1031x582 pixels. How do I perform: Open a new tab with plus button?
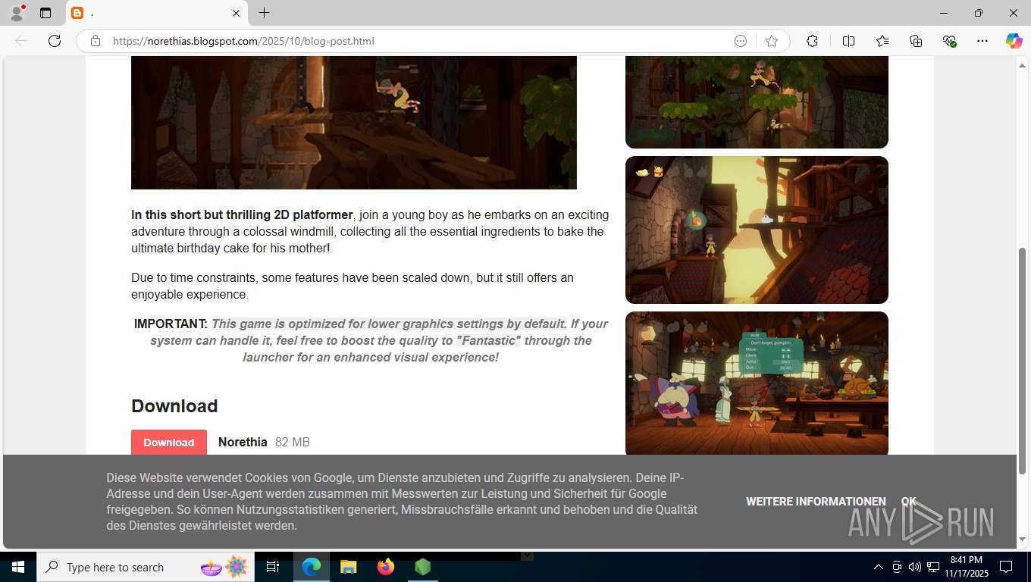point(264,13)
